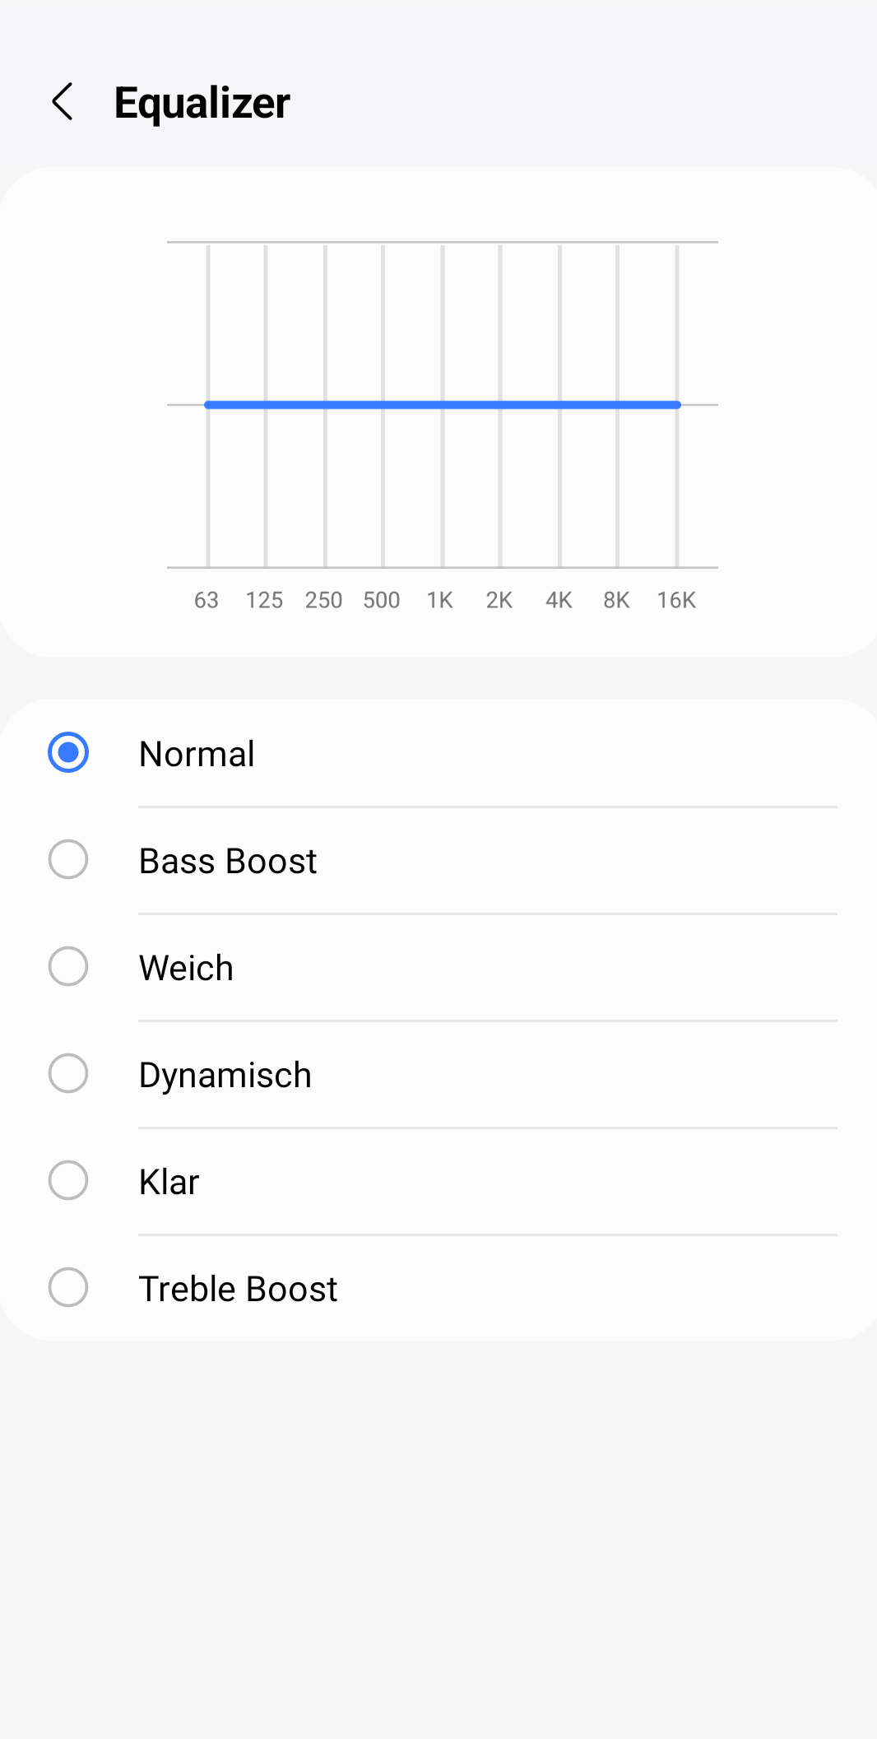Click the 500 frequency label
The width and height of the screenshot is (877, 1739).
click(382, 601)
